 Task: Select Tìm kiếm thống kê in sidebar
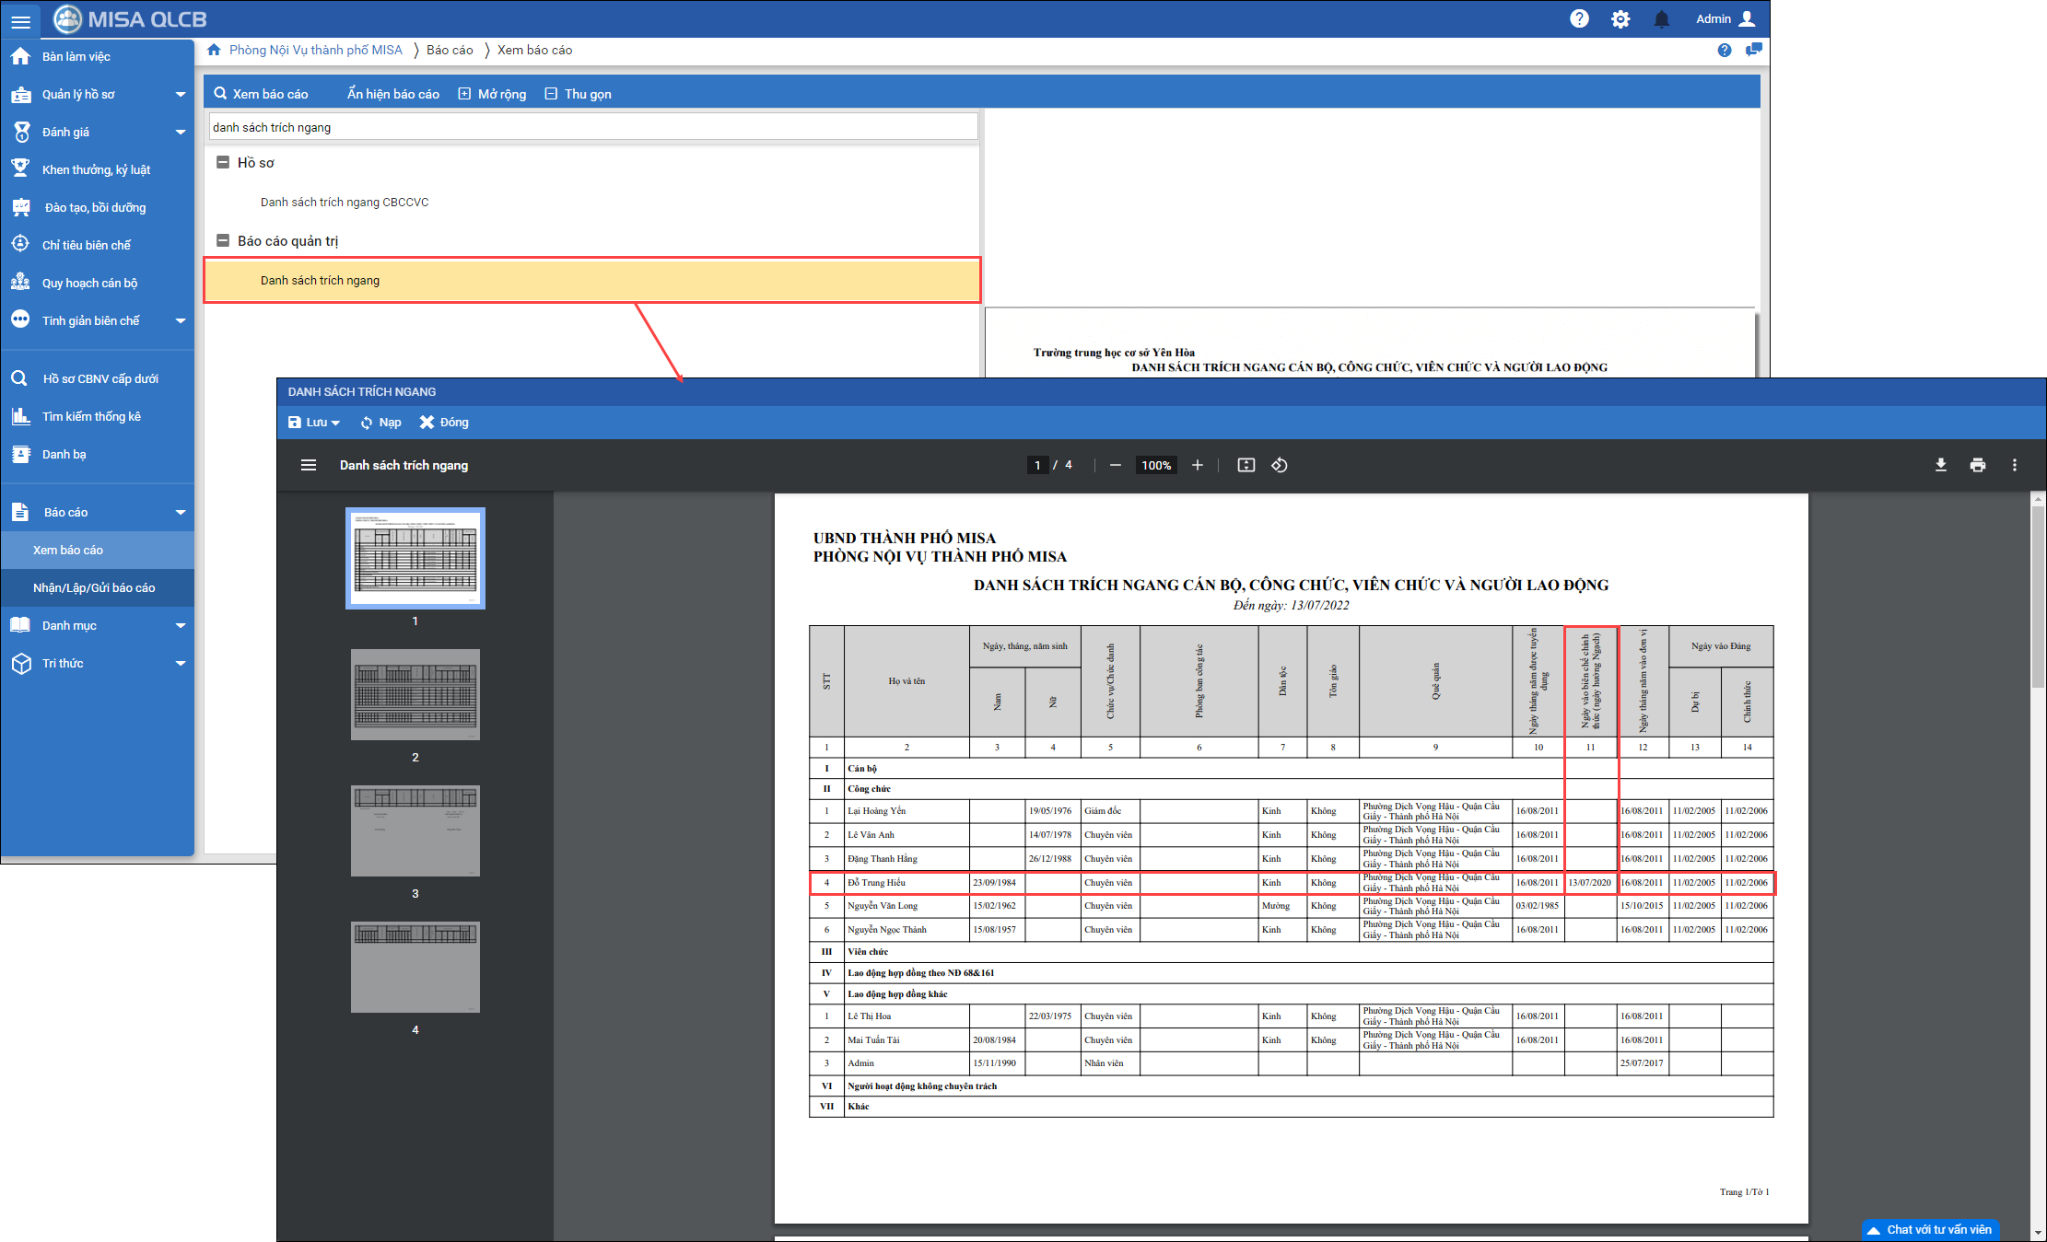(x=91, y=416)
